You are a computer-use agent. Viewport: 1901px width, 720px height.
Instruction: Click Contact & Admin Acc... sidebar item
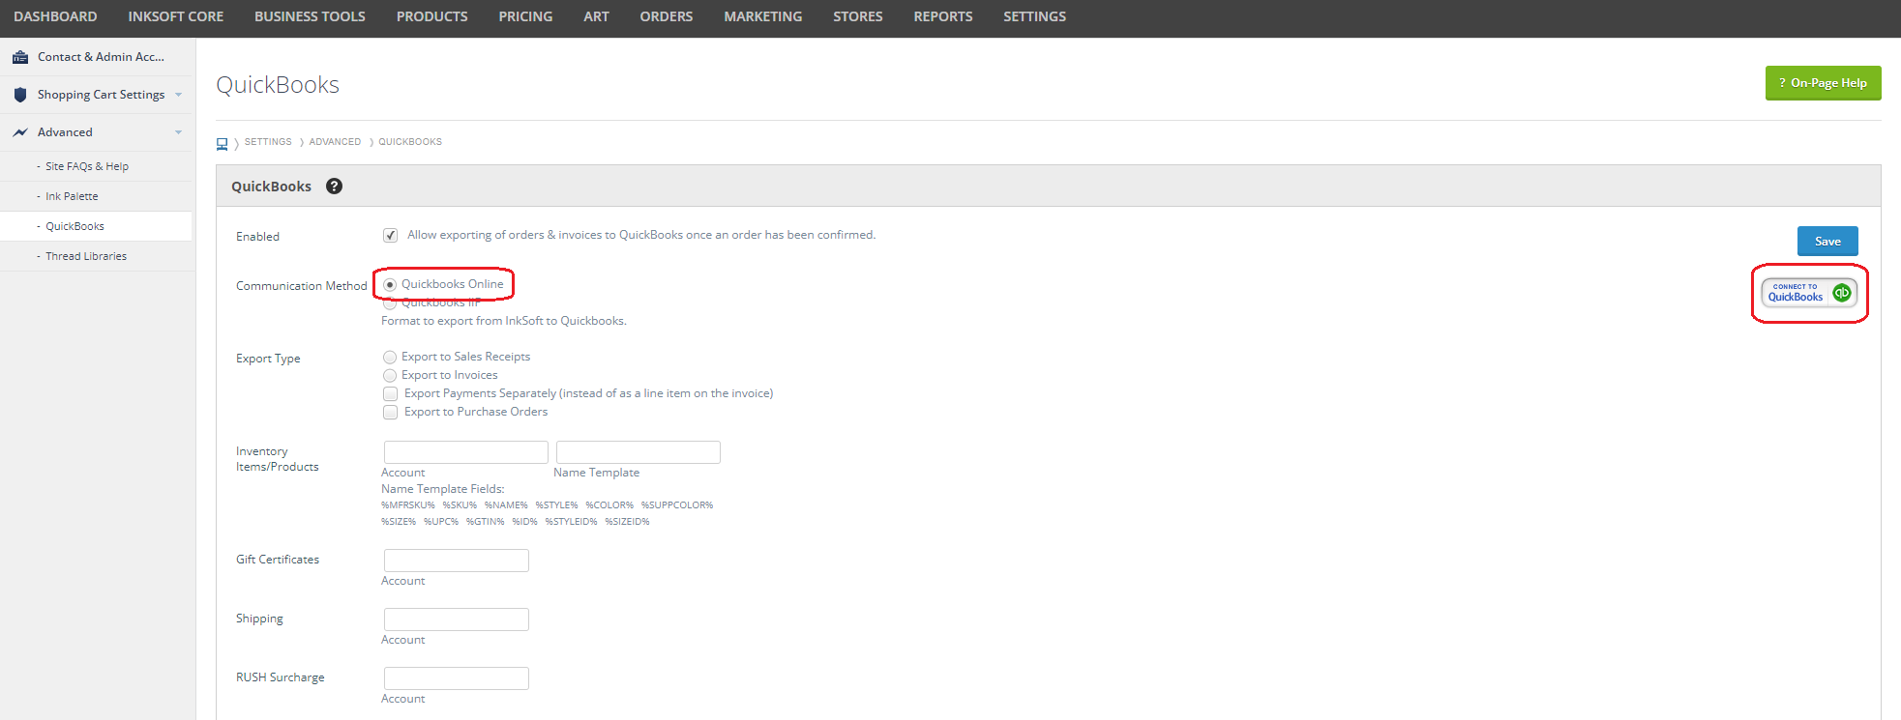[101, 57]
